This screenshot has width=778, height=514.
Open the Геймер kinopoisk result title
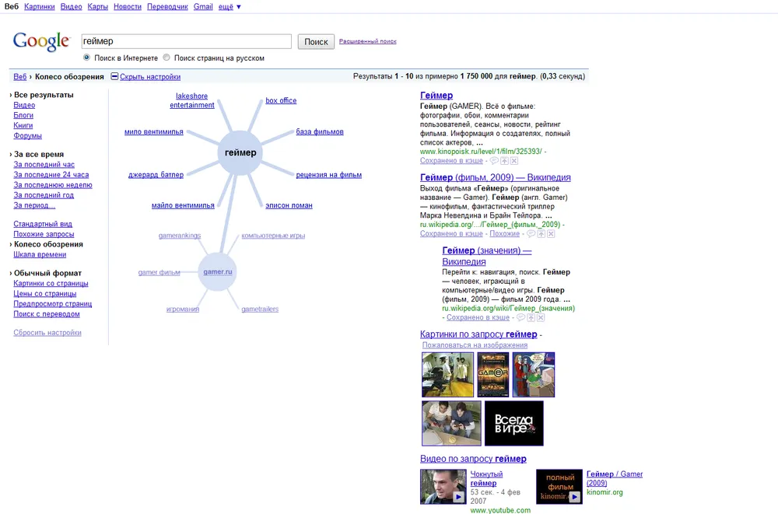(x=436, y=96)
